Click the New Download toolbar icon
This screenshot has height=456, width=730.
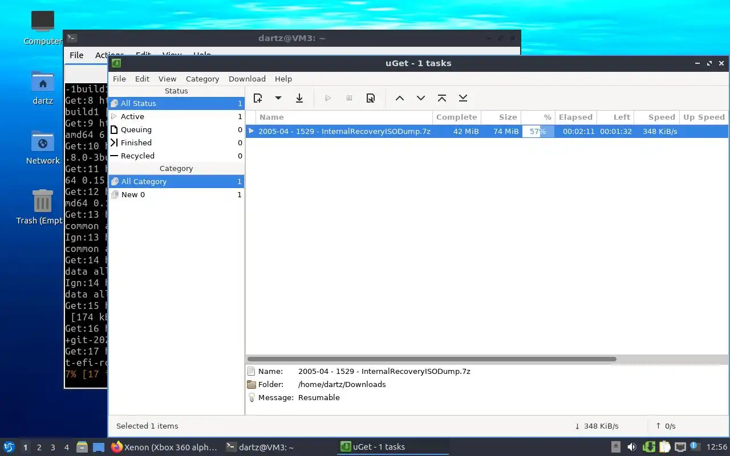[258, 98]
